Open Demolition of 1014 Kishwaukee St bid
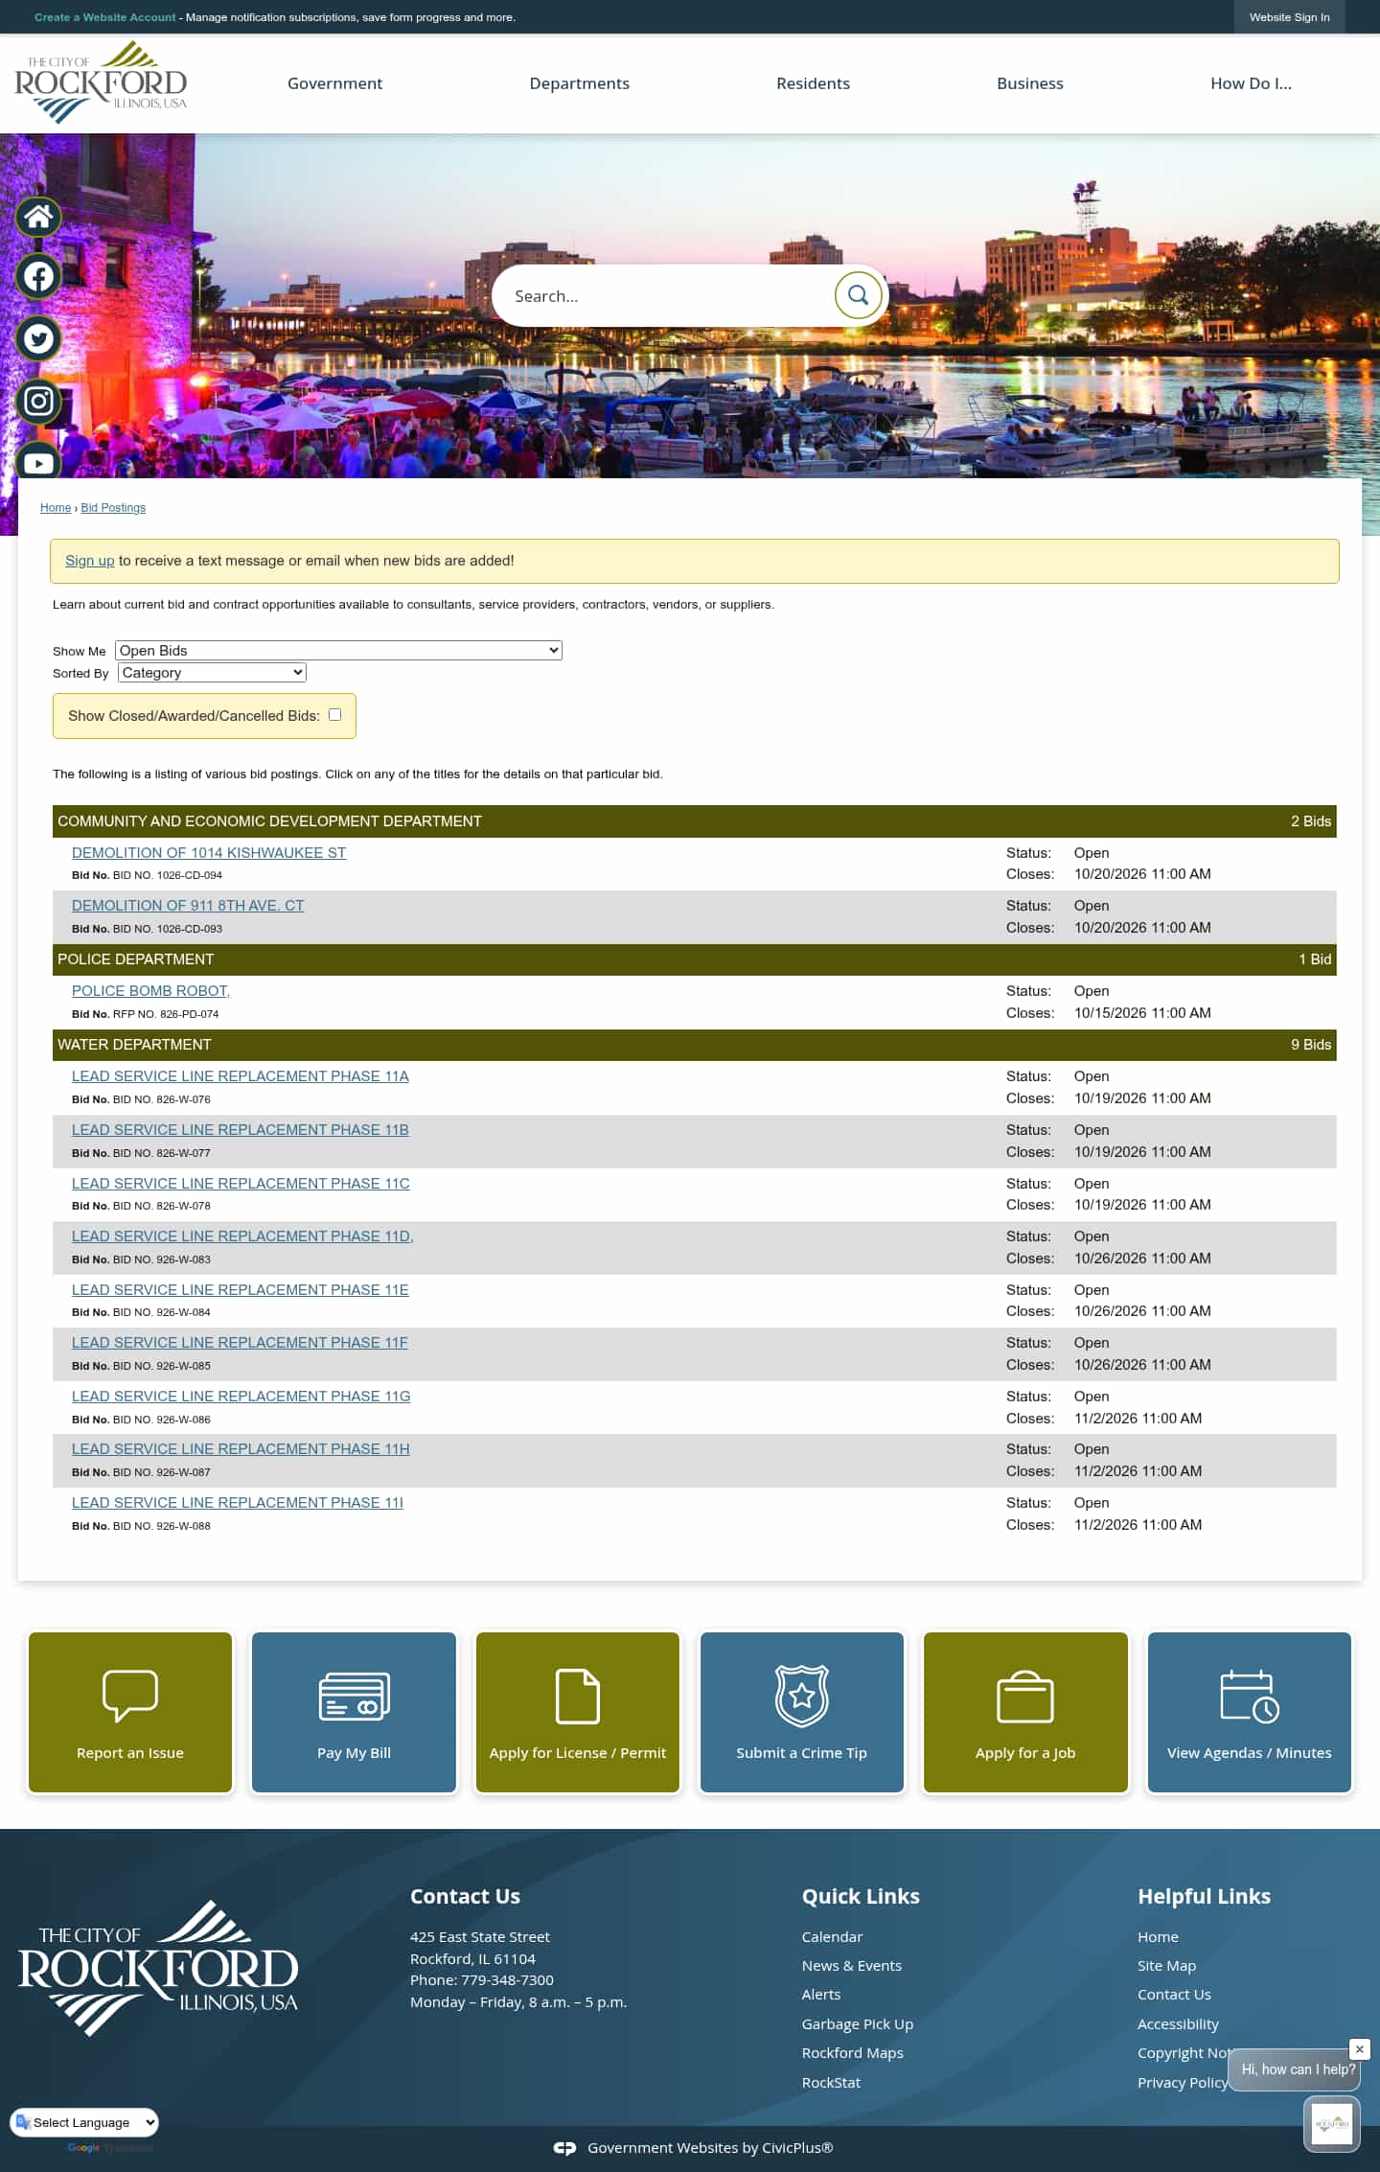The height and width of the screenshot is (2172, 1380). tap(209, 852)
